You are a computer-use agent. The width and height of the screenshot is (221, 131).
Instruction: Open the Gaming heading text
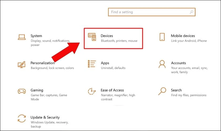click(37, 90)
